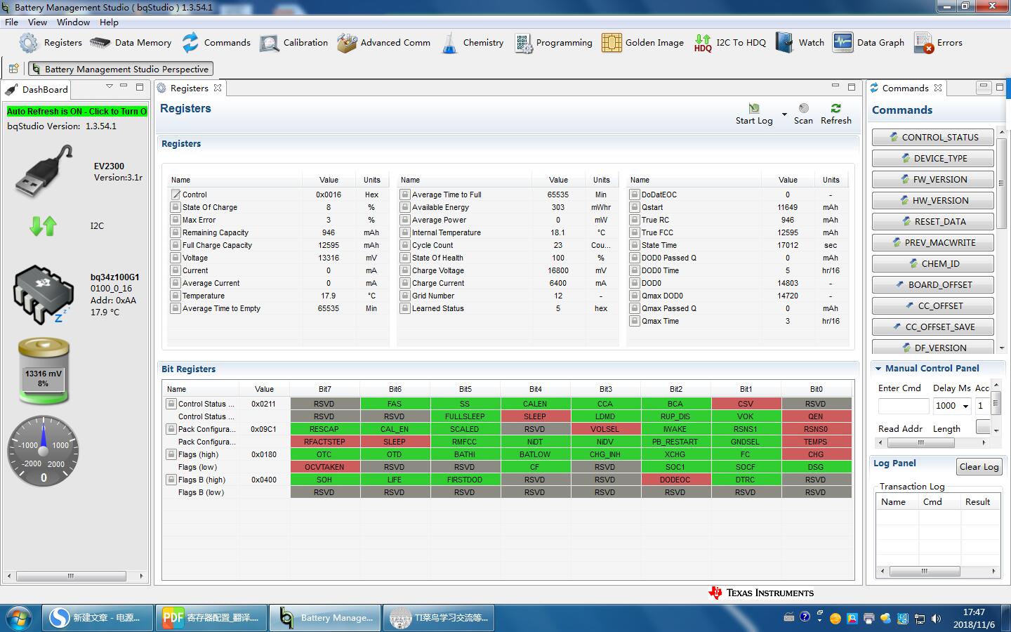Image resolution: width=1011 pixels, height=632 pixels.
Task: Send the CONTROL_STATUS command
Action: [933, 137]
